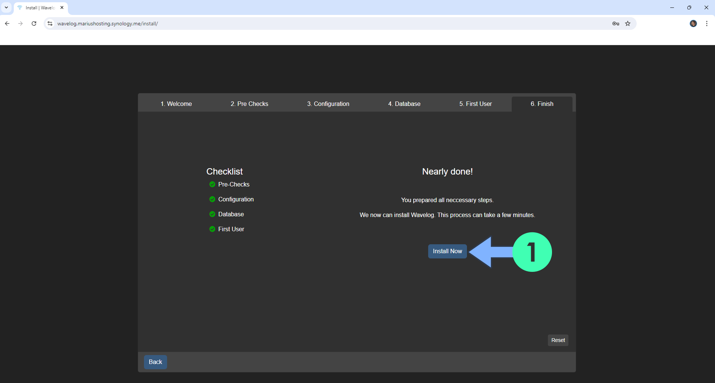Close the Chrome window
The height and width of the screenshot is (383, 715).
(706, 7)
